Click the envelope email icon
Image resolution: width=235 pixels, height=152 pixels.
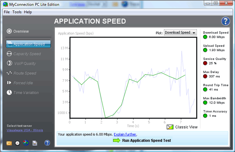tap(9, 143)
